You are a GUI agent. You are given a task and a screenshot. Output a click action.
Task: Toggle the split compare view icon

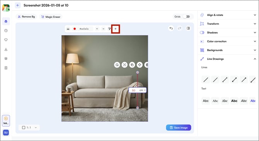click(188, 29)
